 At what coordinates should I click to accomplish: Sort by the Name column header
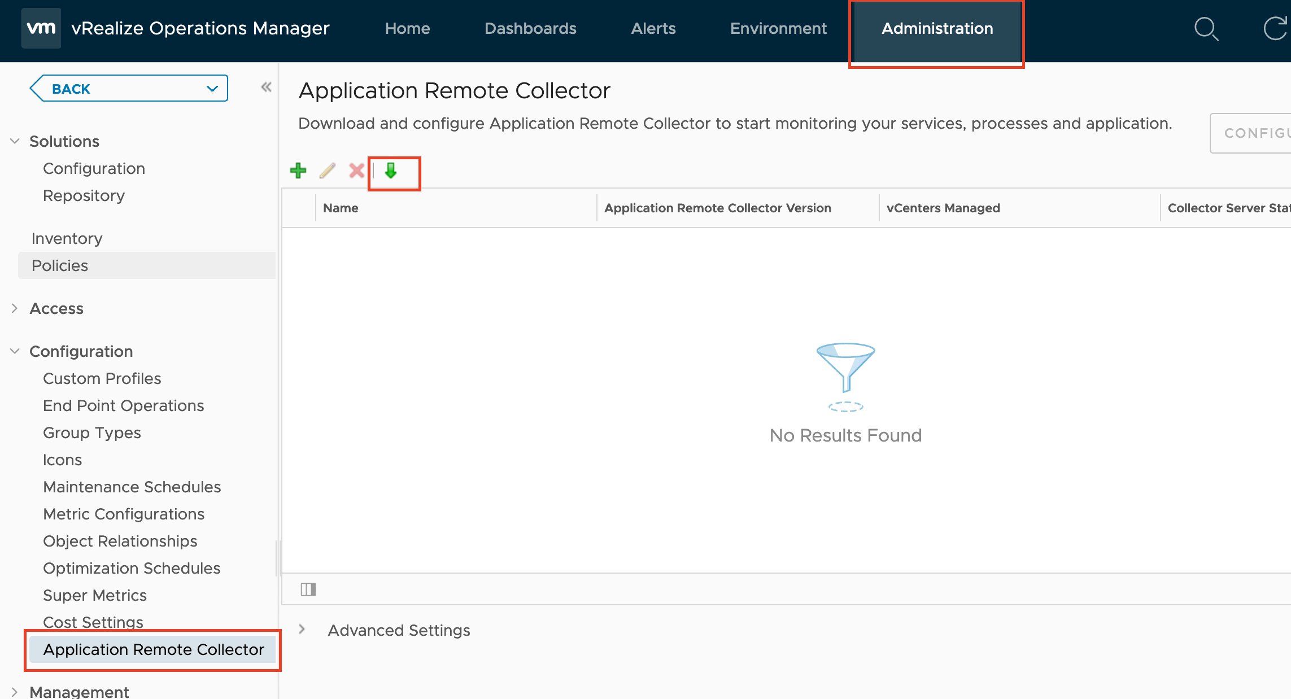341,208
